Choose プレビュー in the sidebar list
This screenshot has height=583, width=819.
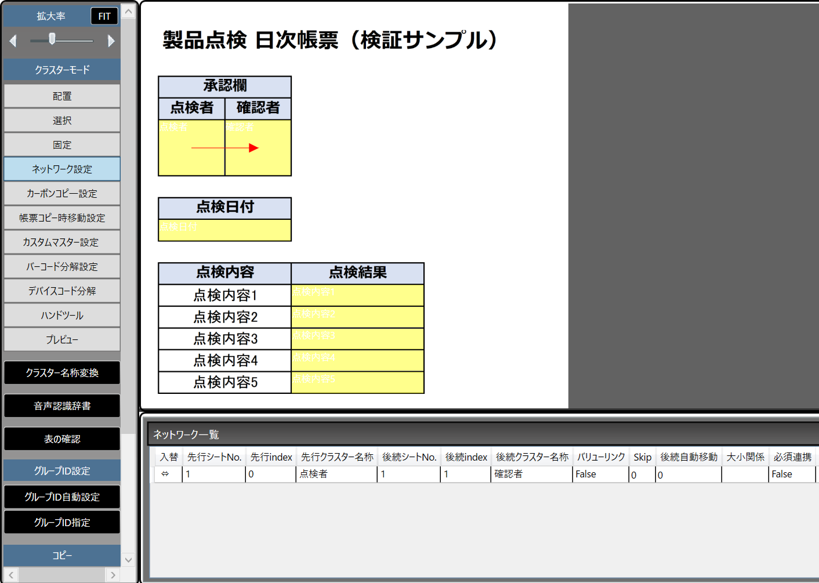pos(62,340)
